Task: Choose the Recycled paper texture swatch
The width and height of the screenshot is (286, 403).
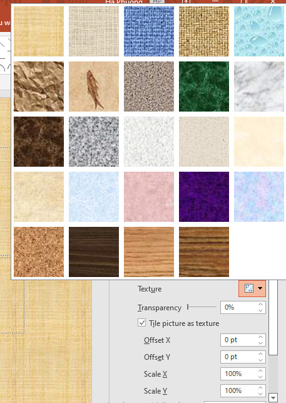Action: [x=204, y=142]
